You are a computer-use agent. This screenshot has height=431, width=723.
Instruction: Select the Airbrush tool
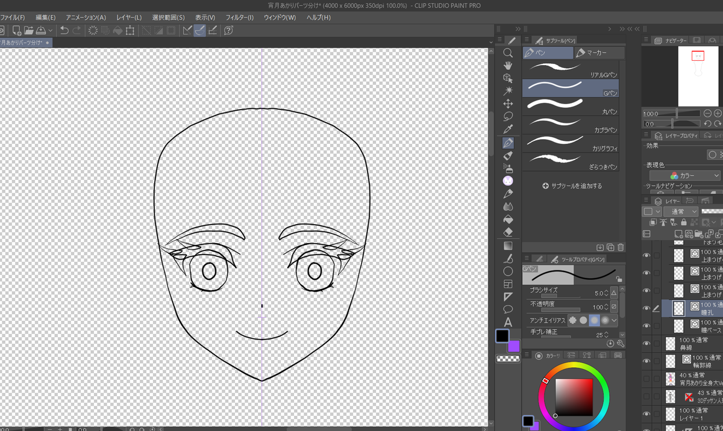click(x=508, y=168)
